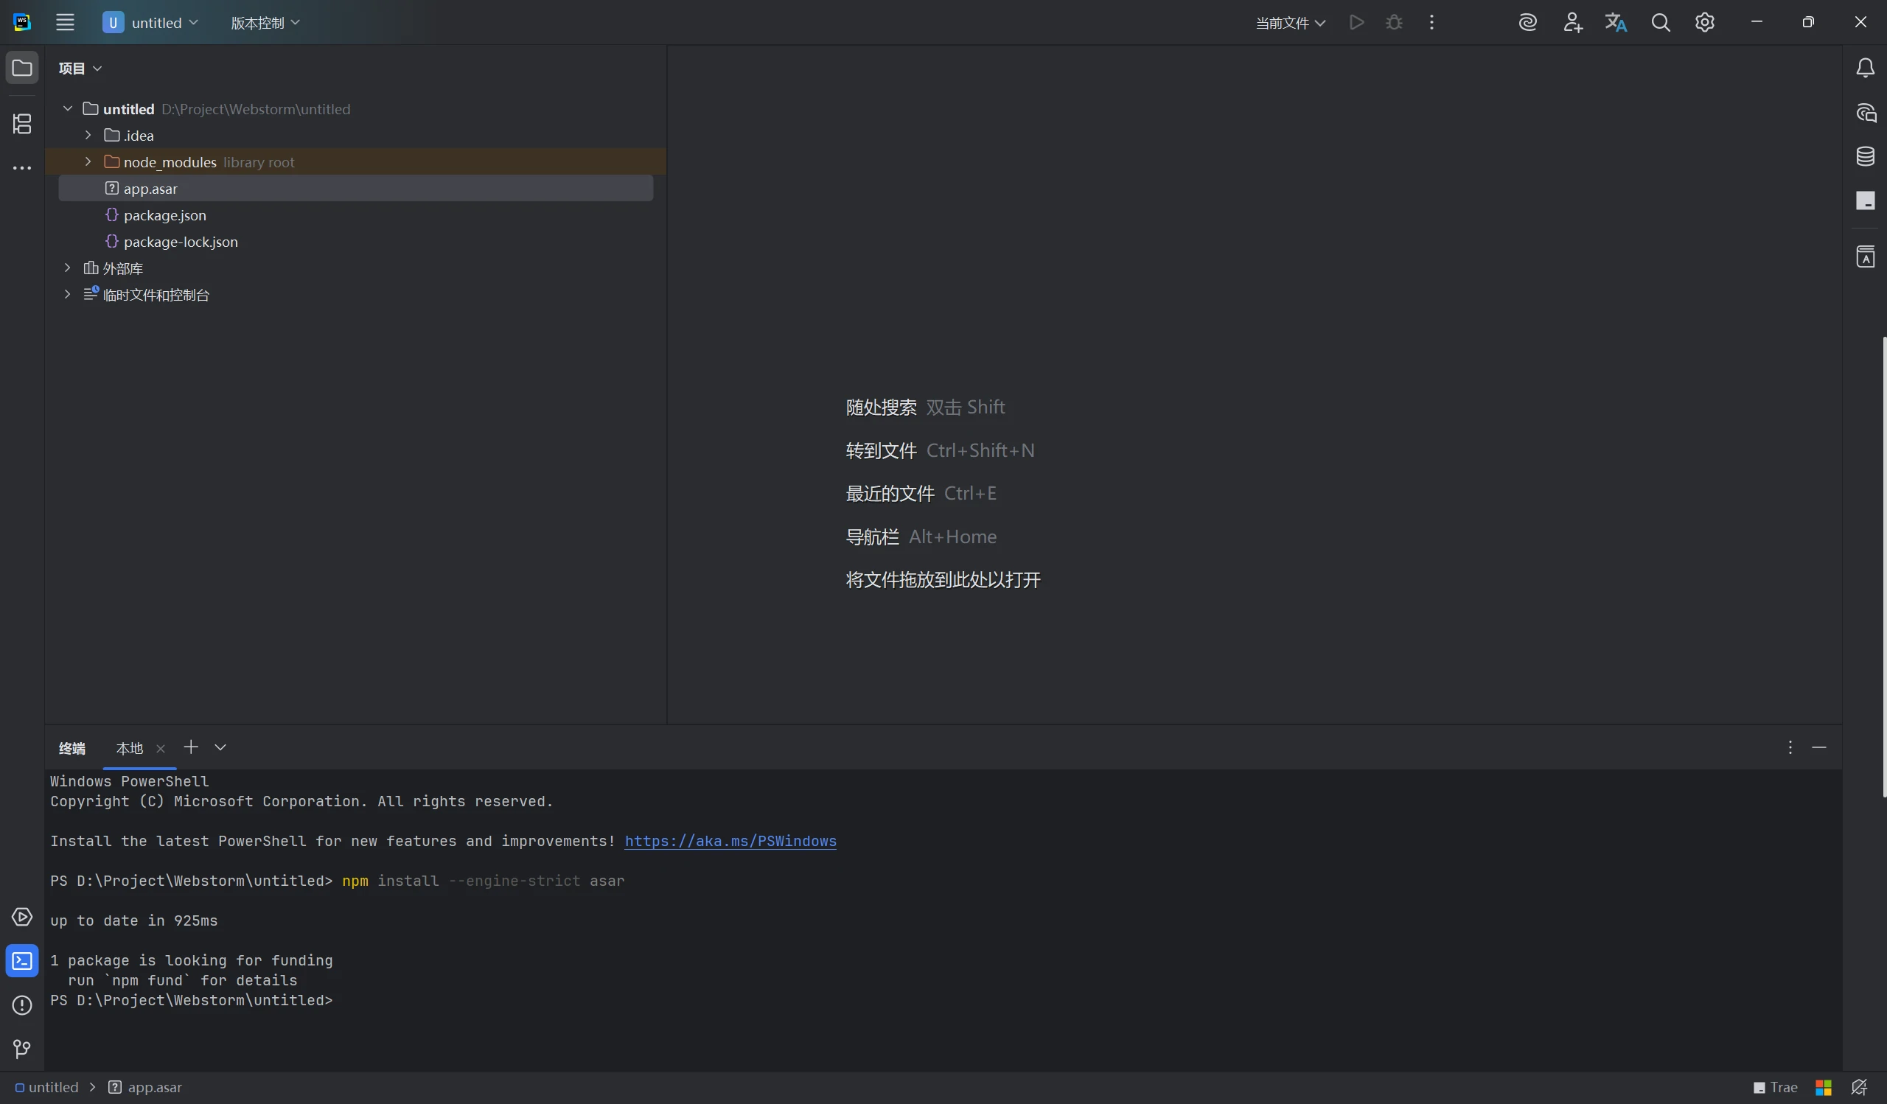Screen dimensions: 1887x1104
Task: Open the Database tool window icon
Action: pyautogui.click(x=1865, y=156)
